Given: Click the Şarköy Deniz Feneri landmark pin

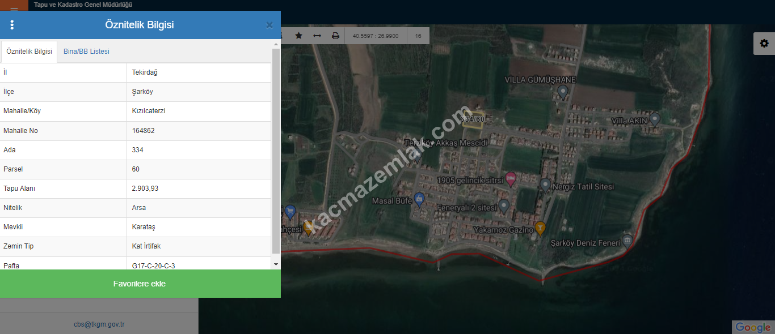Looking at the screenshot, I should (627, 241).
